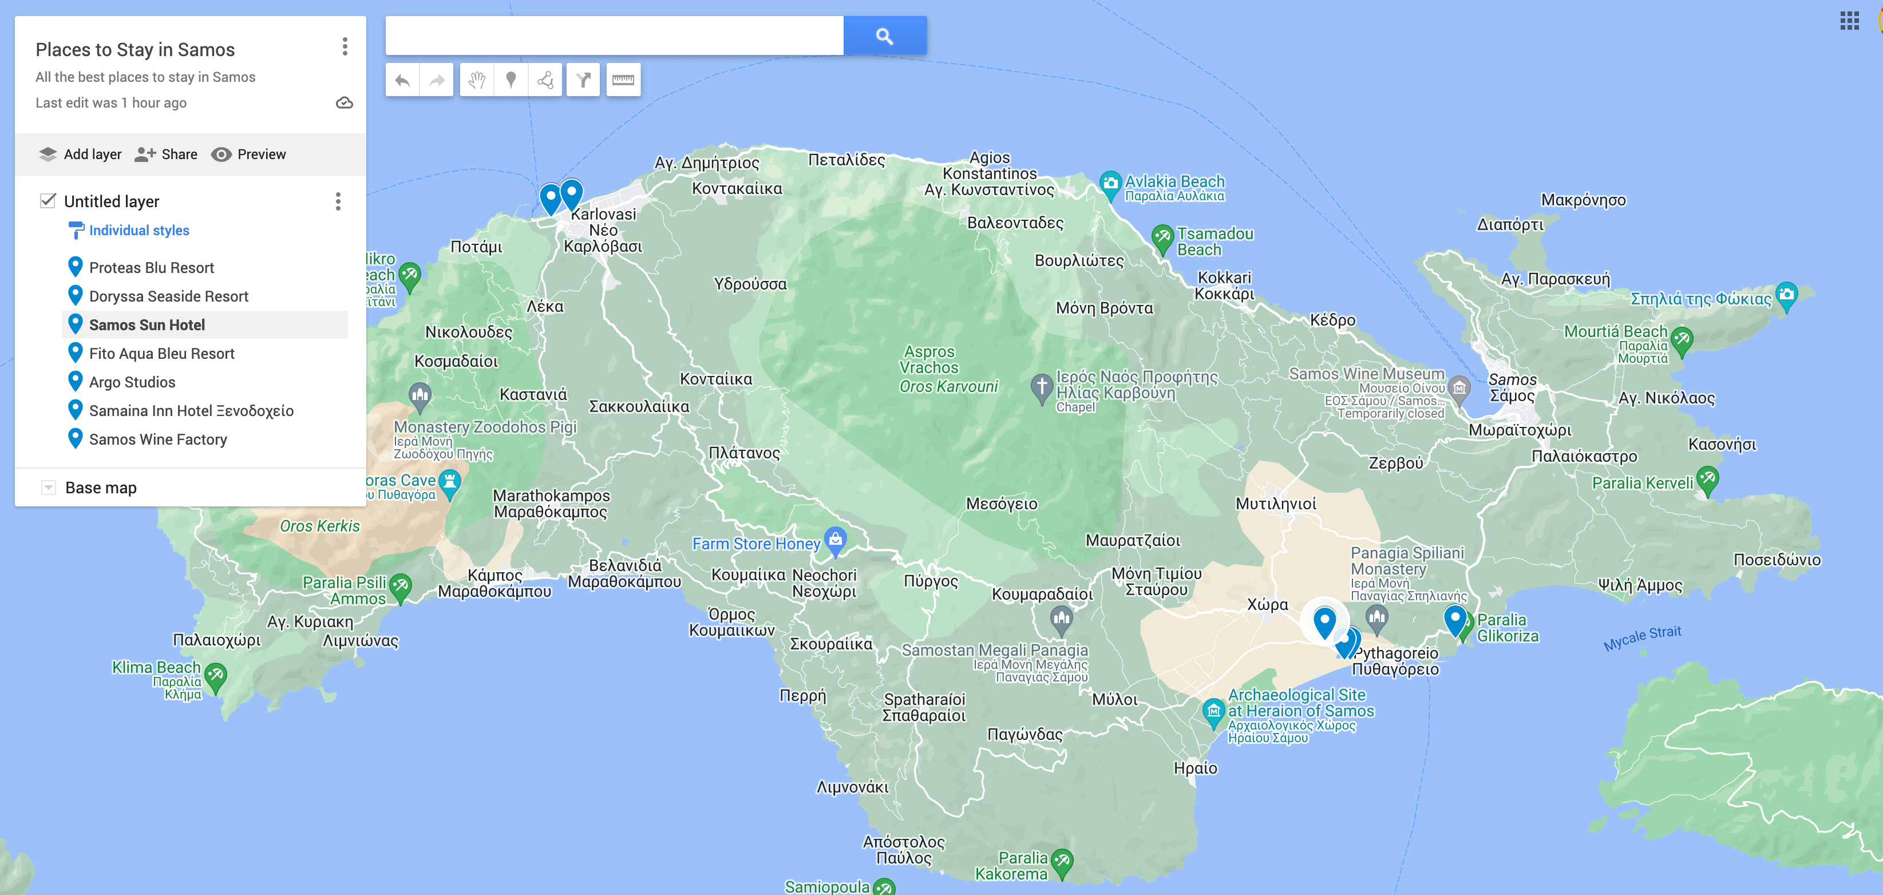Click the Redo arrow icon
1883x895 pixels.
(x=436, y=80)
